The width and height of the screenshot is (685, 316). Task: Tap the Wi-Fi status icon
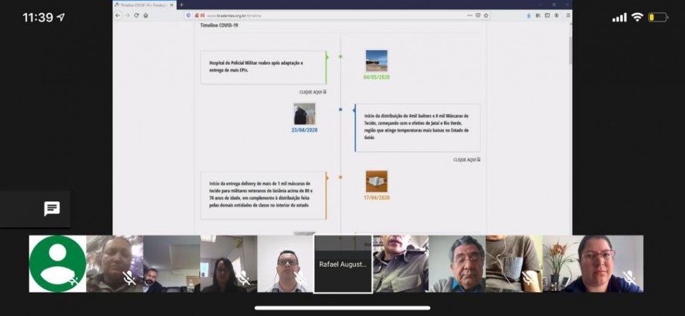(x=638, y=17)
